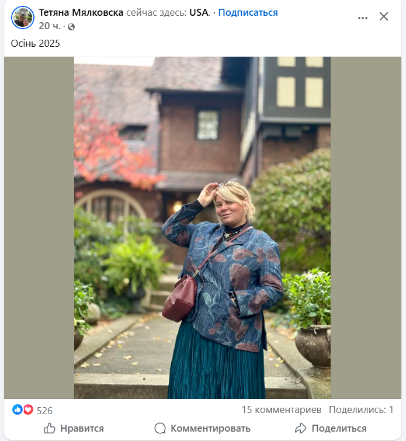View who reacted via the 526 count
Image resolution: width=406 pixels, height=441 pixels.
tap(44, 410)
